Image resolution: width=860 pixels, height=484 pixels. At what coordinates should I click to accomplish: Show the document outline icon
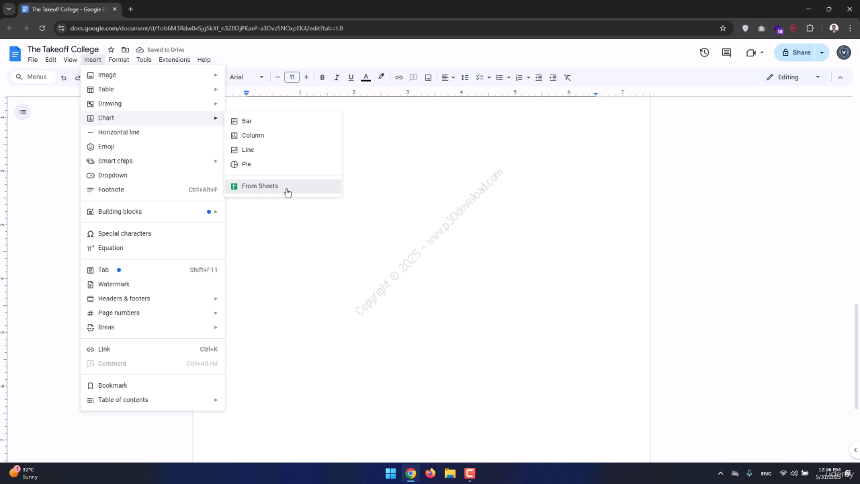pyautogui.click(x=23, y=112)
